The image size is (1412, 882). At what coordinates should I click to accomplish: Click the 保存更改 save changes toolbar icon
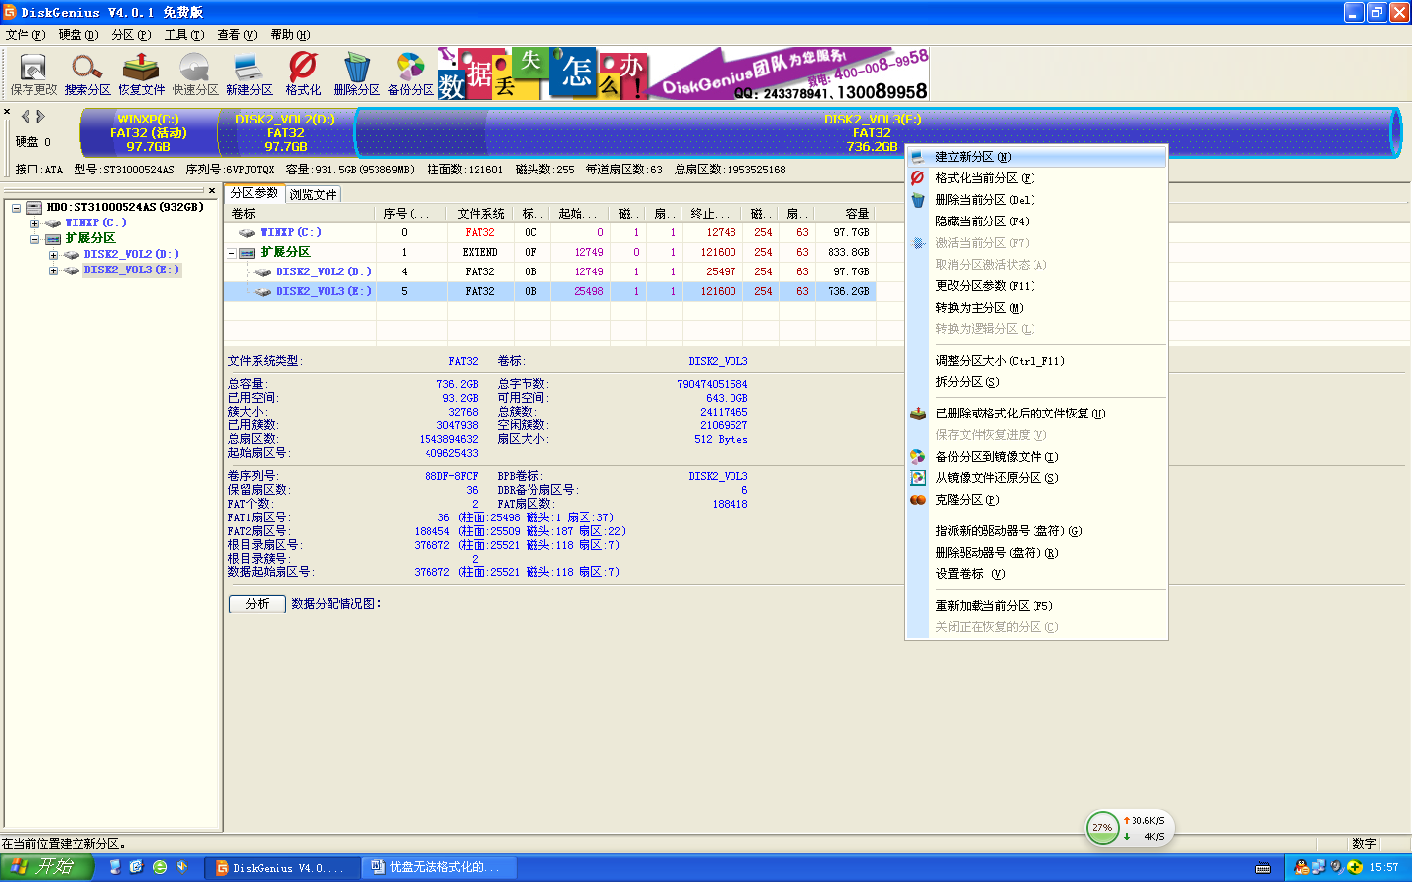pos(33,73)
